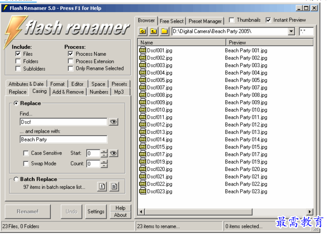327x235 pixels.
Task: Click the lightning bolt title bar icon
Action: (5, 8)
